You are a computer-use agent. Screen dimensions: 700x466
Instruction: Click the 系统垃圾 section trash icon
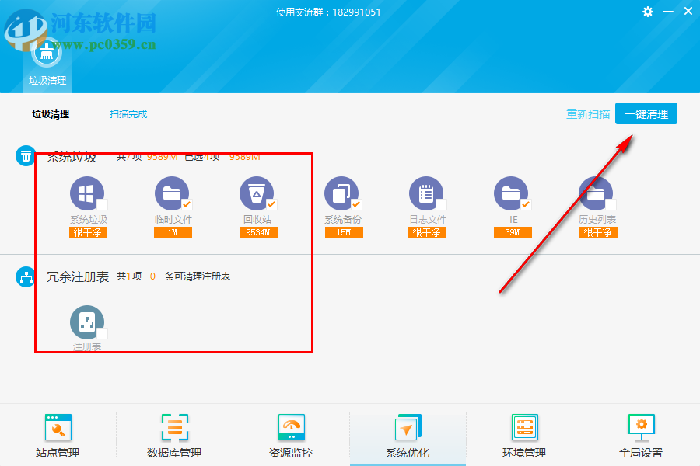point(26,156)
